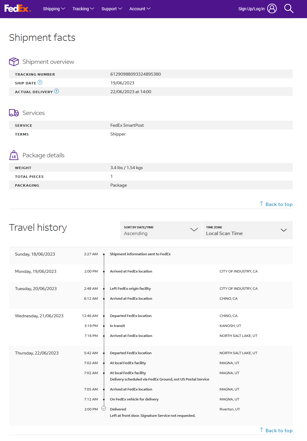The image size is (307, 441).
Task: Click the Delivered checkmark status icon
Action: tap(104, 408)
